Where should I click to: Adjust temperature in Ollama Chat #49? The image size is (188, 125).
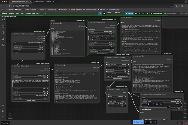pyautogui.click(x=102, y=34)
